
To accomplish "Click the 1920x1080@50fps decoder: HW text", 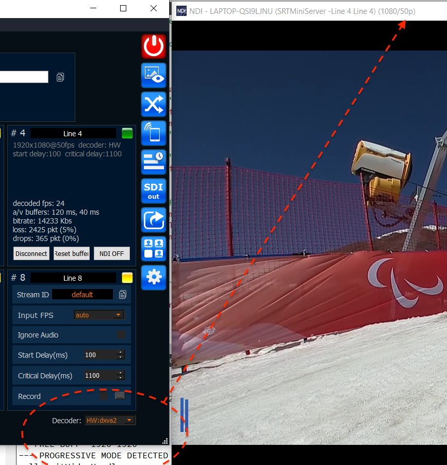I will tap(67, 145).
